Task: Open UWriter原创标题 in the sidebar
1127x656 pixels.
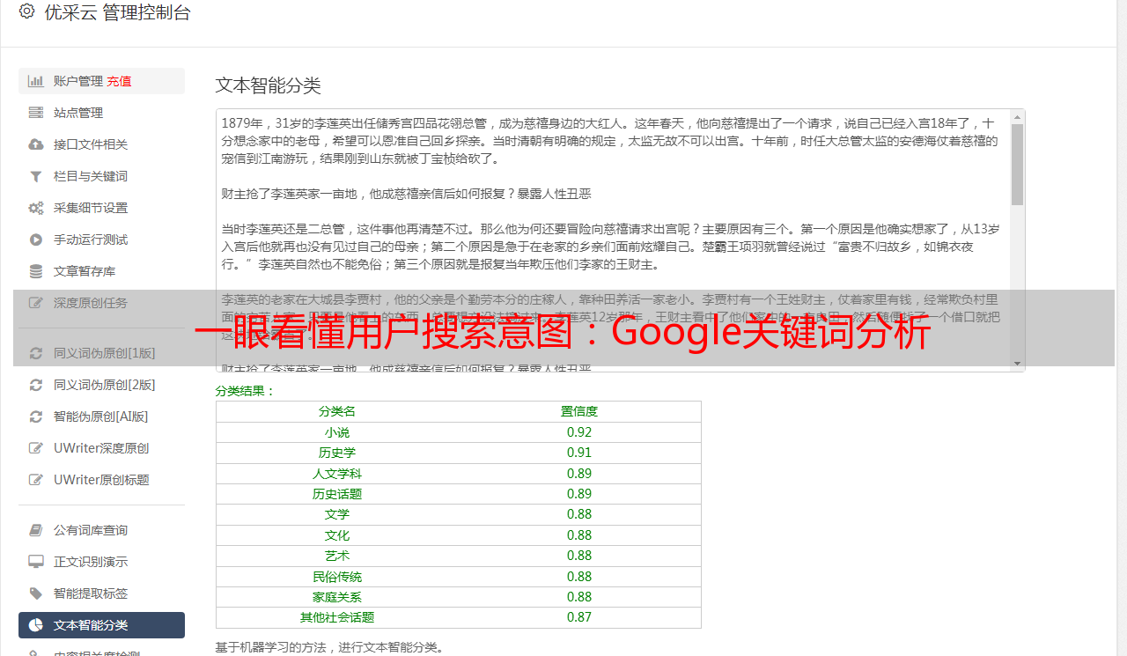Action: (100, 480)
